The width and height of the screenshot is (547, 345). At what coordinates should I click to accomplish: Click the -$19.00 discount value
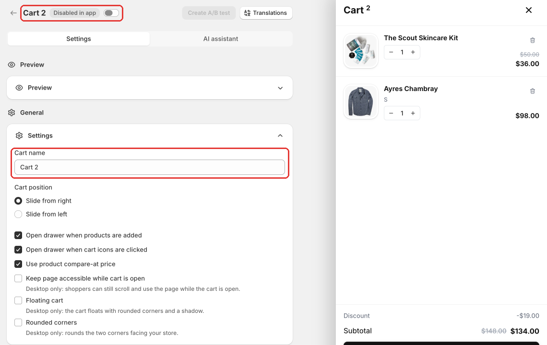tap(528, 316)
